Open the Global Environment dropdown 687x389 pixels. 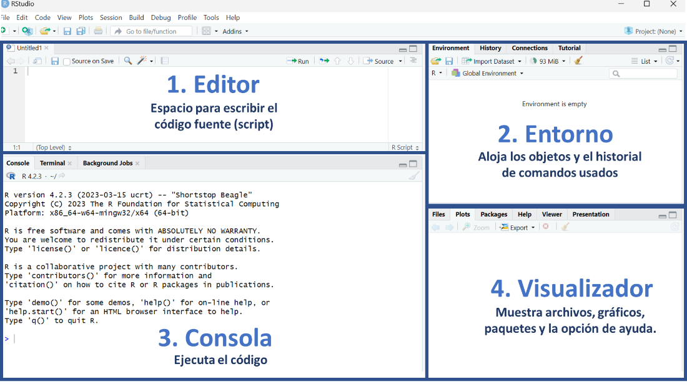coord(488,73)
